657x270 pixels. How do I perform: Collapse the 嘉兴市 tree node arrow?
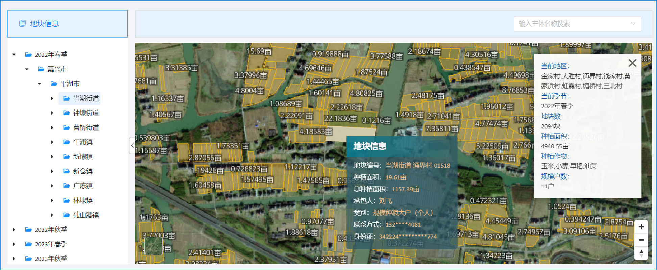(27, 69)
